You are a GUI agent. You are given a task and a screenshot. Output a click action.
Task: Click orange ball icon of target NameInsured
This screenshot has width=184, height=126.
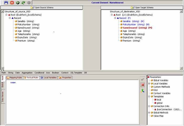pos(121,28)
